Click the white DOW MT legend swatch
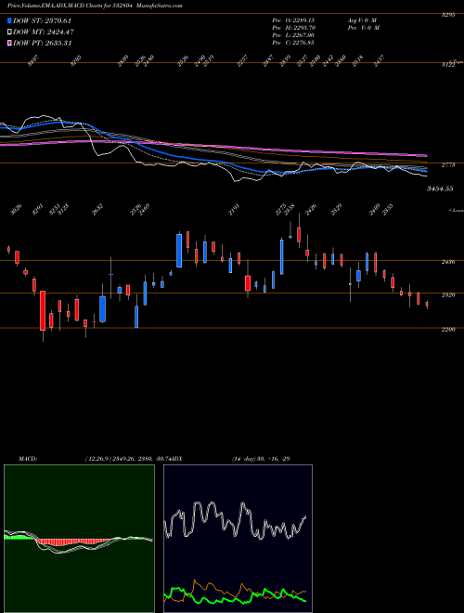 [x=9, y=32]
